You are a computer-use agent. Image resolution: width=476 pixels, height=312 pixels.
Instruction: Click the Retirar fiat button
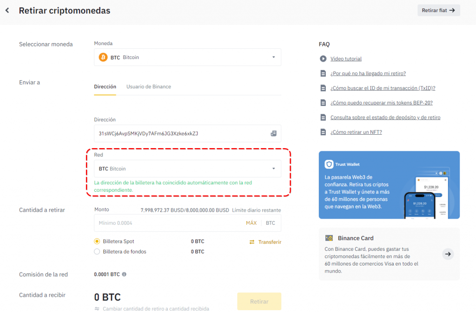coord(438,10)
